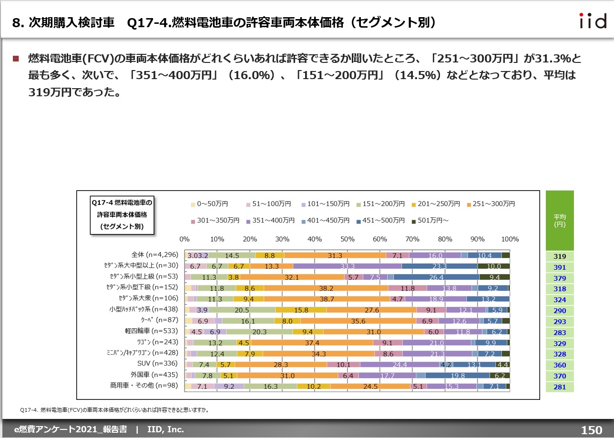Click the ﾜｺﾞﾝ (n=243) row label
This screenshot has height=438, width=614.
coord(158,342)
